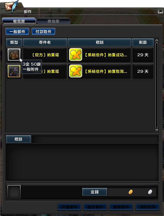This screenshot has height=216, width=164.
Task: Switch to the 寄信匣 outbox tab
Action: pyautogui.click(x=53, y=21)
